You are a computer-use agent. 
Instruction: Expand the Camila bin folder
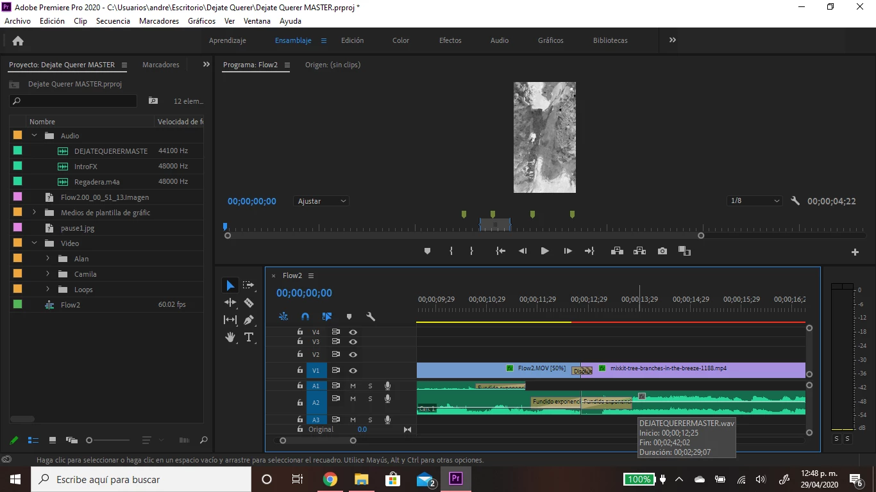[x=47, y=274]
